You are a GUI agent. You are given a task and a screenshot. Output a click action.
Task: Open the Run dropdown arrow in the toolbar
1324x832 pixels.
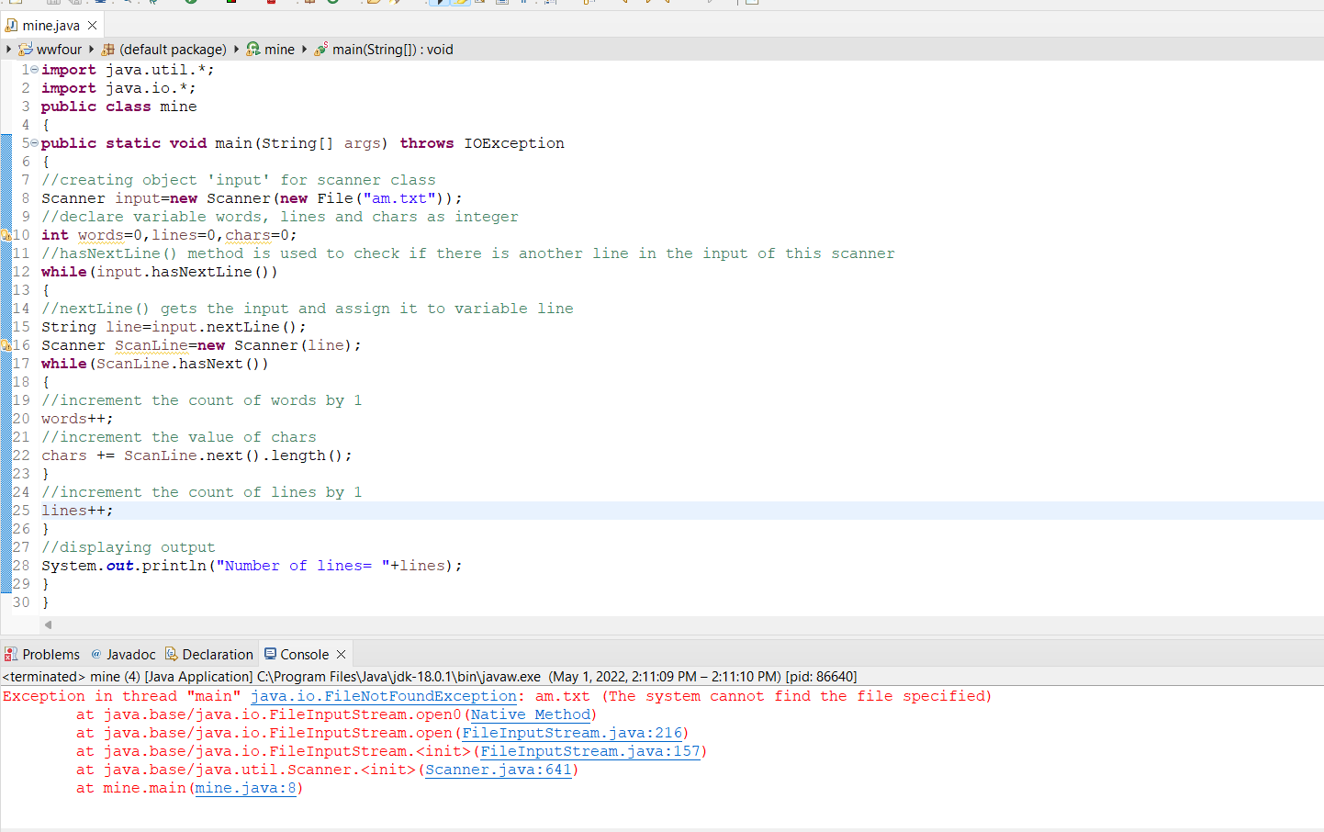tap(202, 5)
